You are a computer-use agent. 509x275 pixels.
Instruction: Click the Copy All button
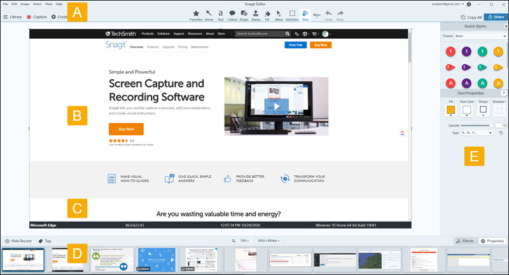pos(471,17)
